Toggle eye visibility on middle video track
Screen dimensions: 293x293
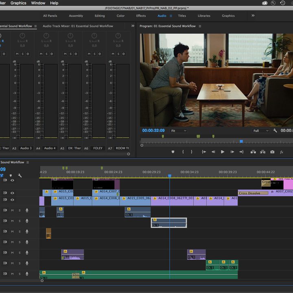(x=12, y=193)
